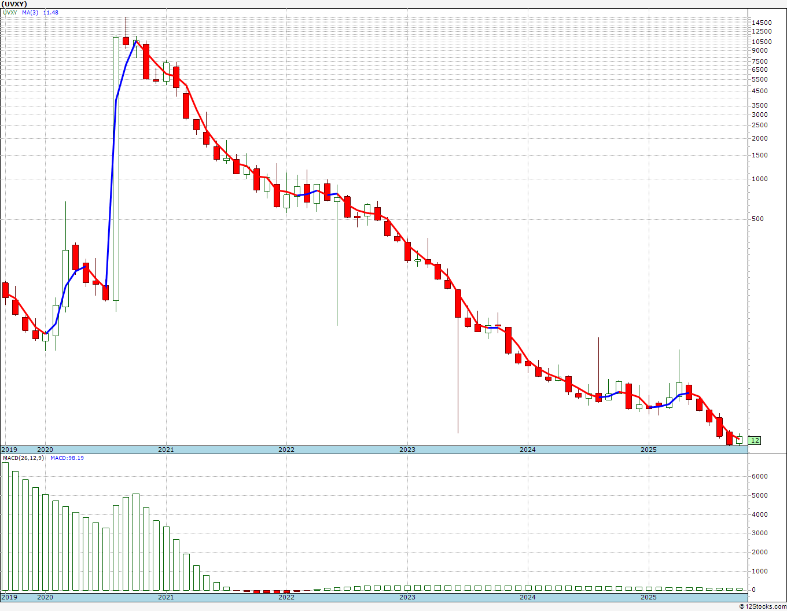Click 2024 on the MACD panel time axis
Viewport: 787px width, 611px height.
point(527,597)
